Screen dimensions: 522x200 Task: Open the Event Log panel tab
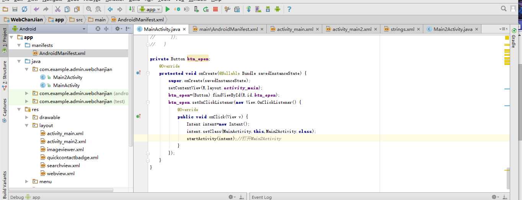[262, 197]
